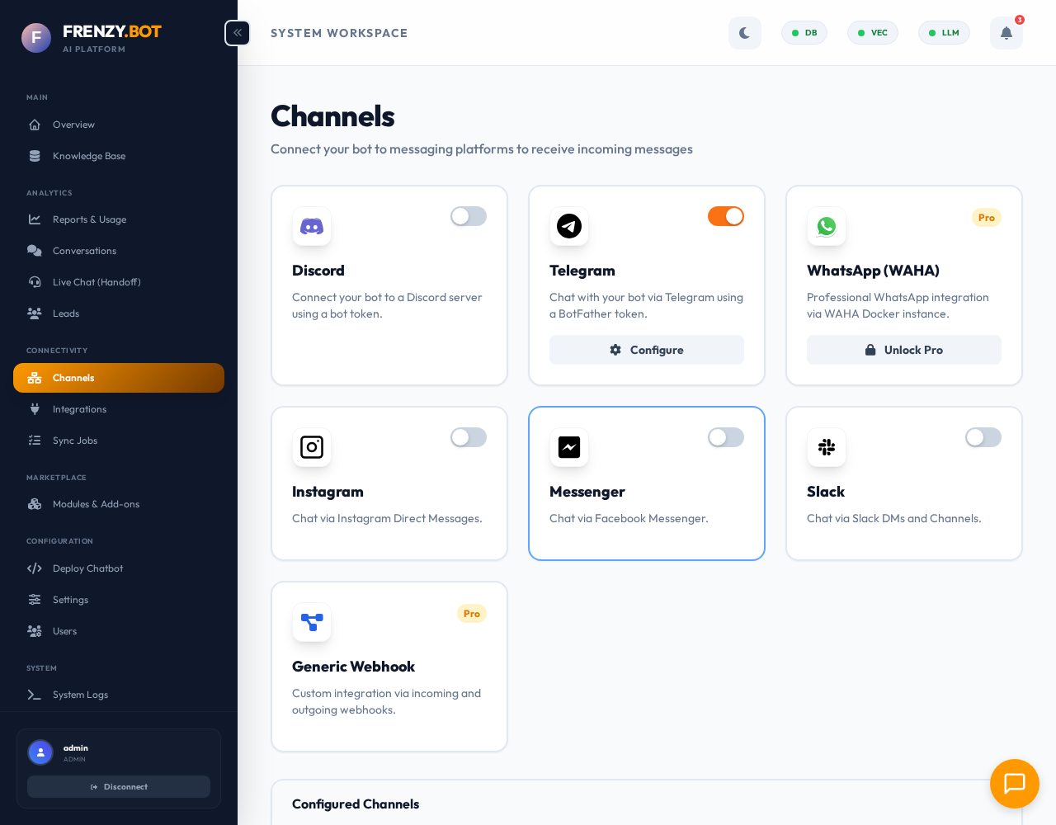Open Modules & Add-ons from Marketplace
1056x825 pixels.
(x=96, y=504)
